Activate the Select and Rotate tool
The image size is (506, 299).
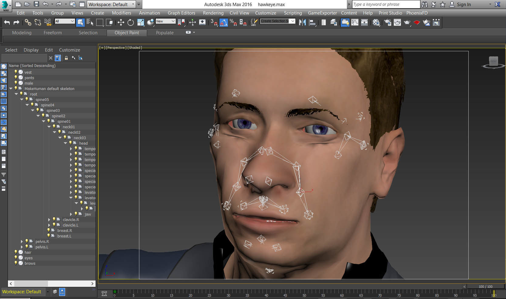131,22
